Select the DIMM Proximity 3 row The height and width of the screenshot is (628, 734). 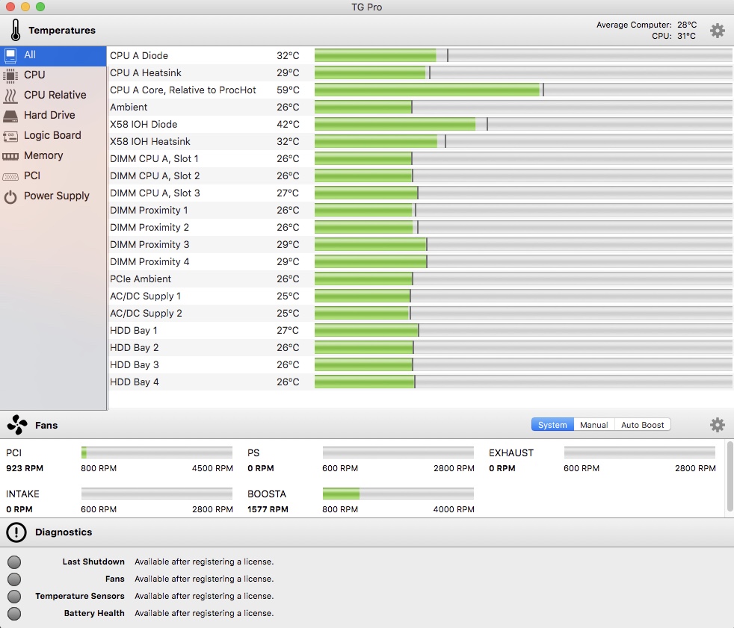(420, 245)
